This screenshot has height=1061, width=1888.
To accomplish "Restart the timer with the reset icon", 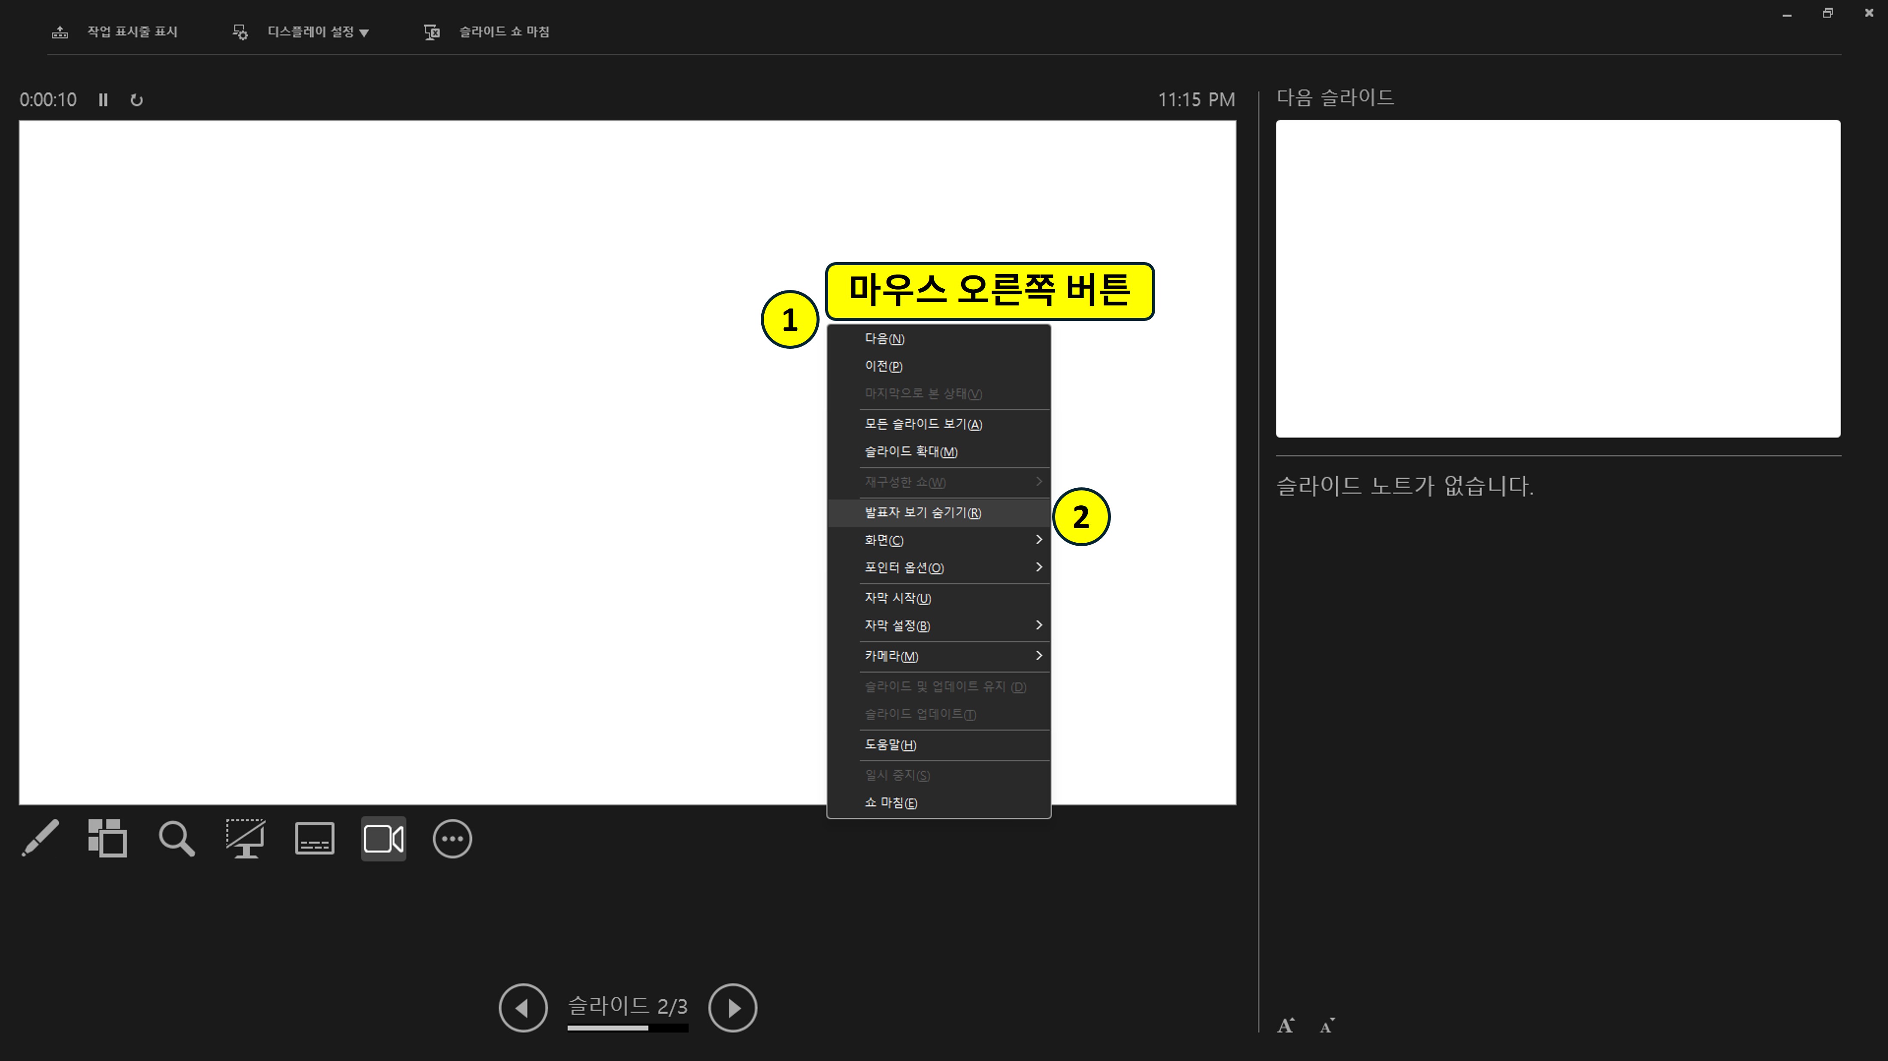I will pyautogui.click(x=136, y=100).
